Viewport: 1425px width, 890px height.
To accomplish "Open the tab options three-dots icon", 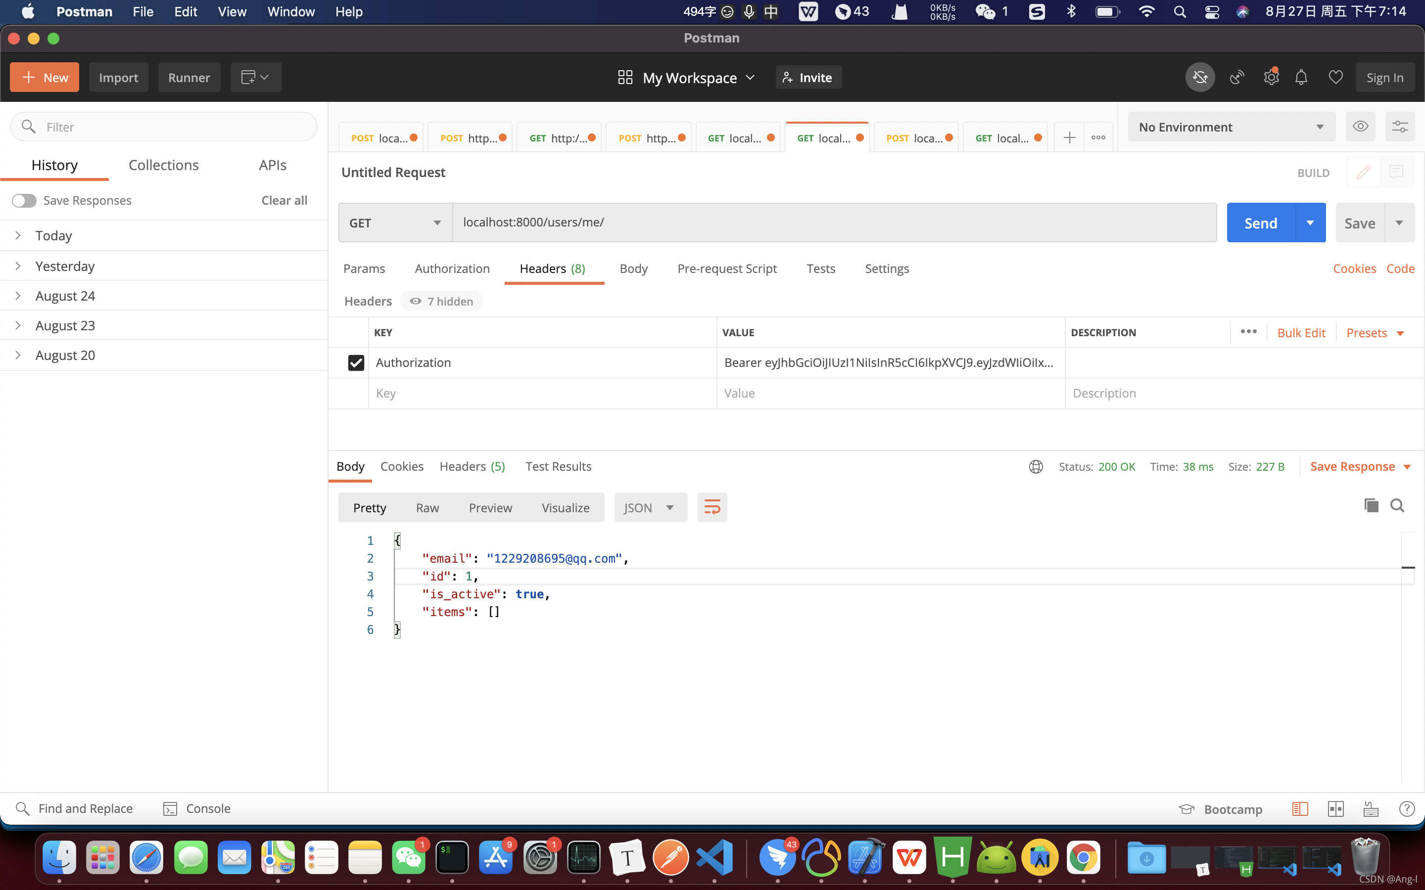I will pyautogui.click(x=1098, y=138).
